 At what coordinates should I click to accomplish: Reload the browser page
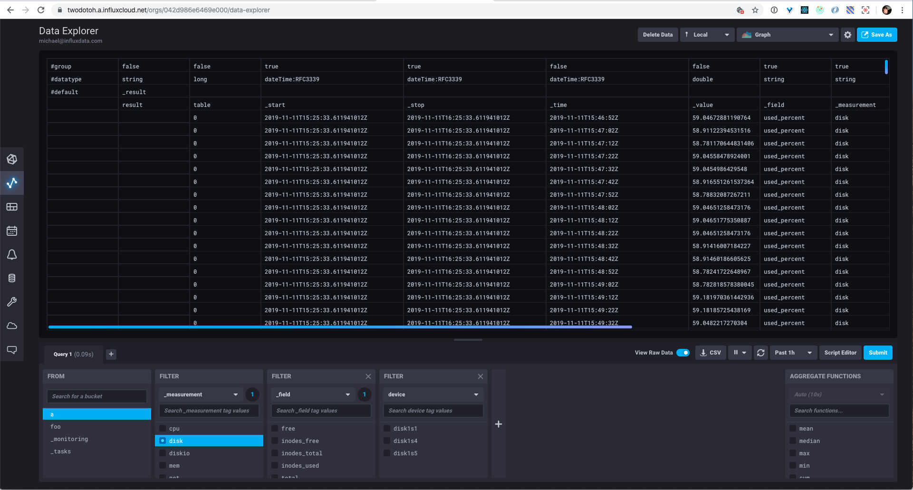(x=41, y=10)
